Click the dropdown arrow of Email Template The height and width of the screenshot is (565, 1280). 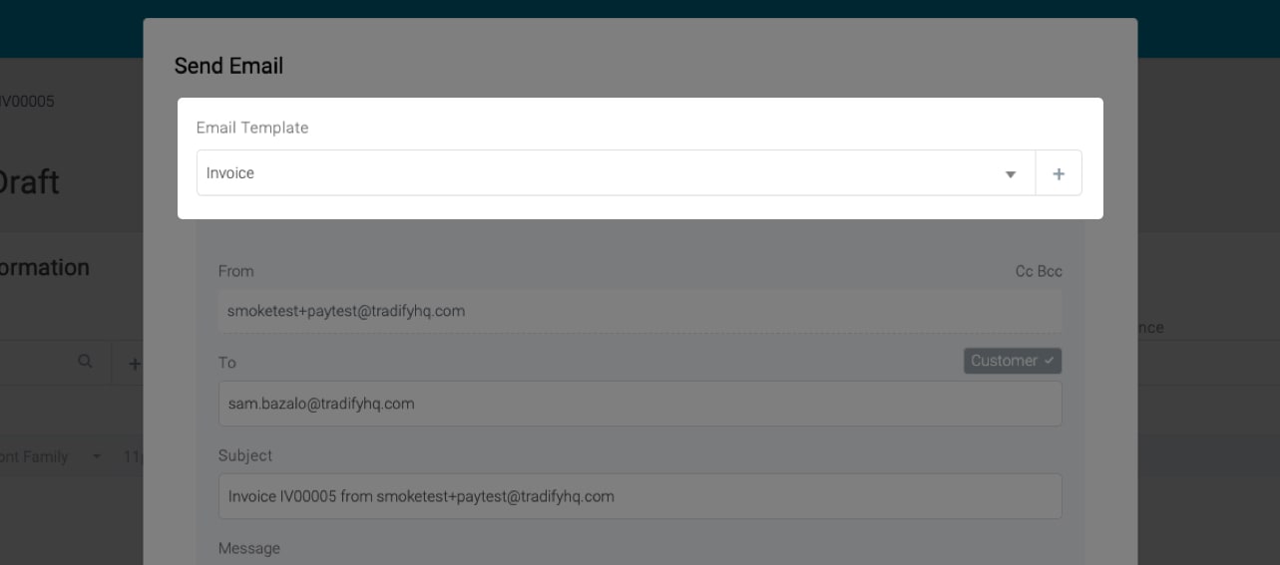point(1011,174)
